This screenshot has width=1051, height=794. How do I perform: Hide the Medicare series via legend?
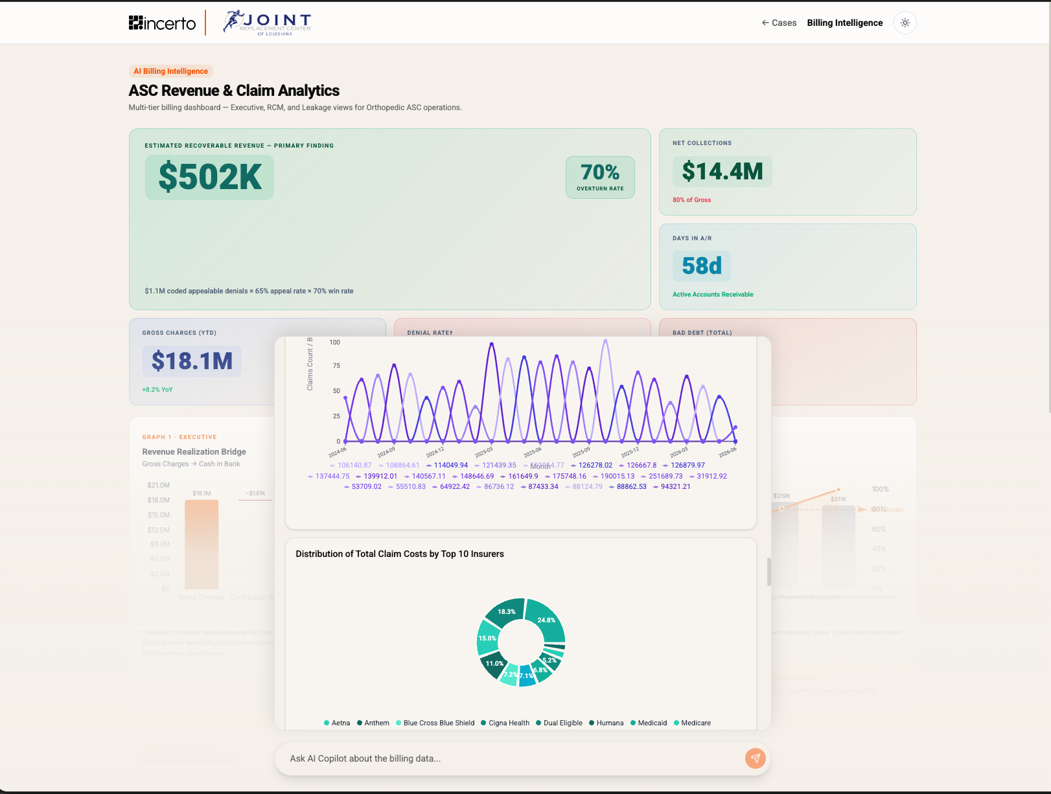coord(692,723)
